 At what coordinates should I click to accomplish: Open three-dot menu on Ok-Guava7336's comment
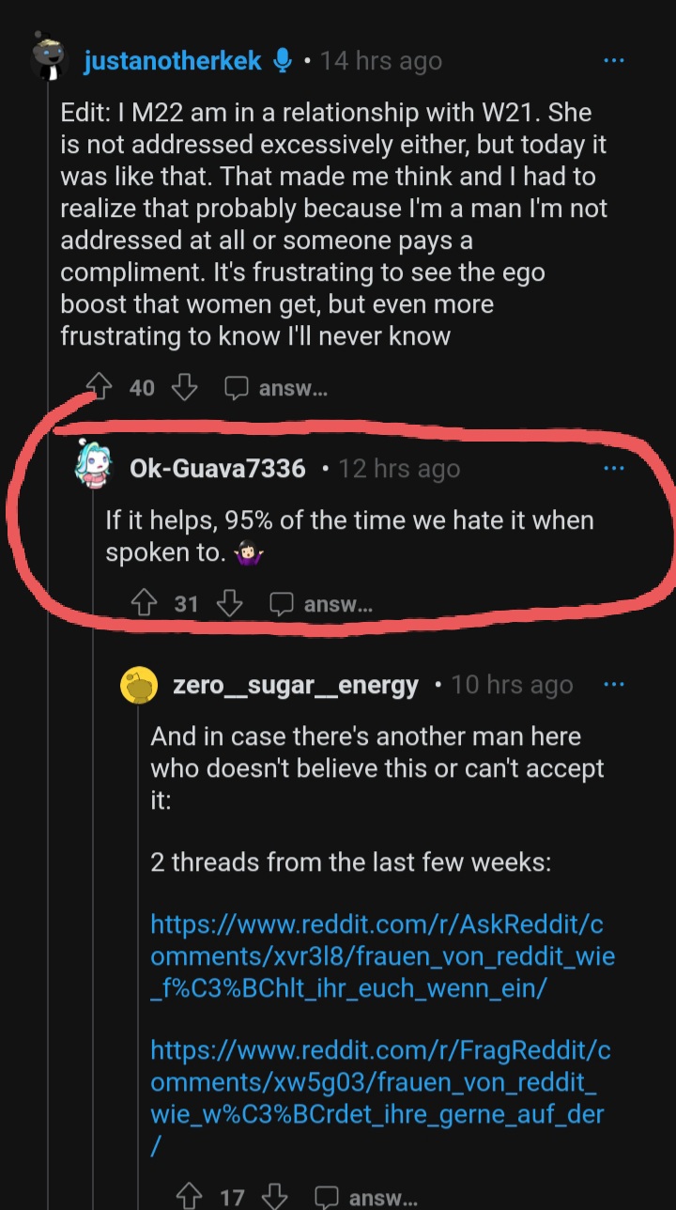[613, 467]
